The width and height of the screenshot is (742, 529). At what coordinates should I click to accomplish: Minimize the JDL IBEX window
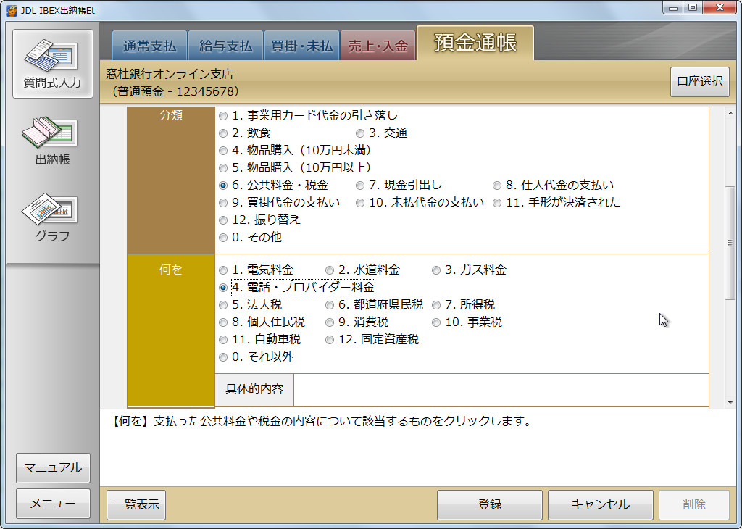point(673,7)
